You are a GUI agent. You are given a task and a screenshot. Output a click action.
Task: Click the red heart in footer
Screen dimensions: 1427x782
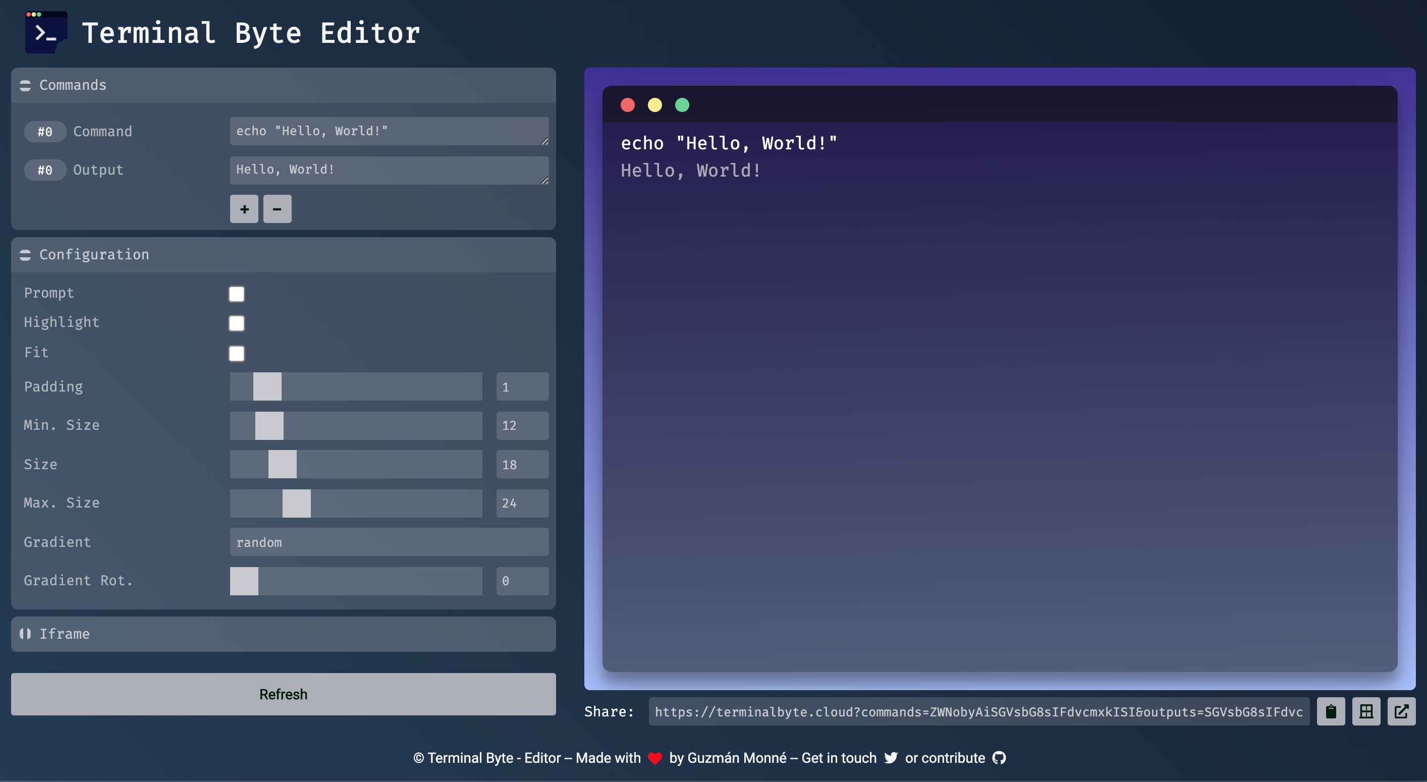point(655,758)
